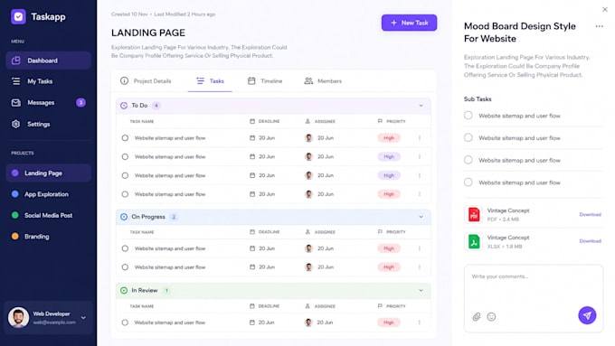This screenshot has height=346, width=615.
Task: Click the orange Branding color dot
Action: [14, 237]
